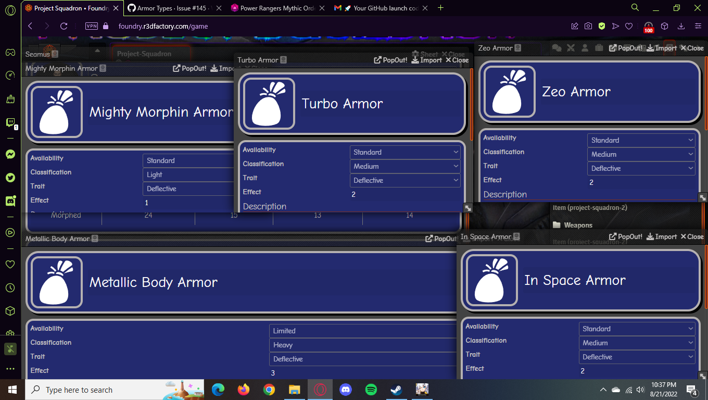The width and height of the screenshot is (708, 400).
Task: Open Turbo Armor Trait dropdown
Action: point(405,180)
